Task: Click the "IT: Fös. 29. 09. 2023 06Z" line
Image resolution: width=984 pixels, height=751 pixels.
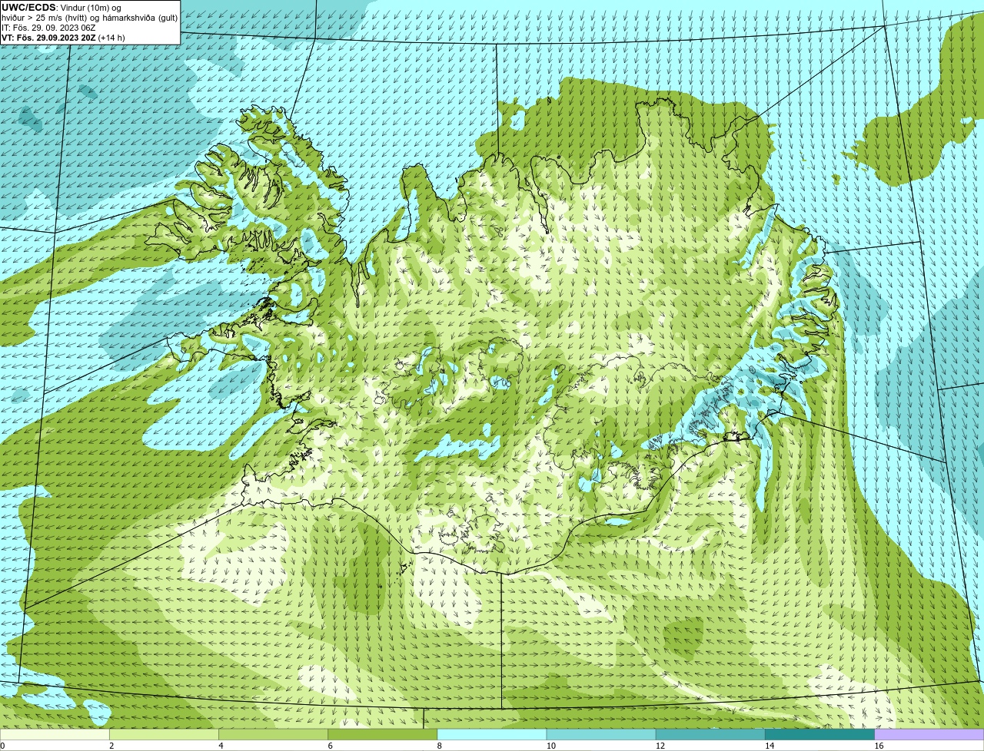Action: (x=48, y=28)
